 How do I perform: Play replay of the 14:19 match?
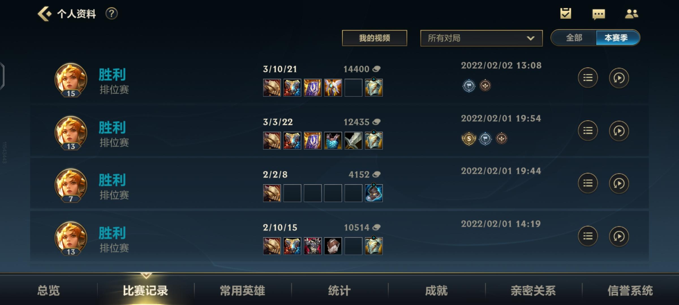[x=619, y=236]
